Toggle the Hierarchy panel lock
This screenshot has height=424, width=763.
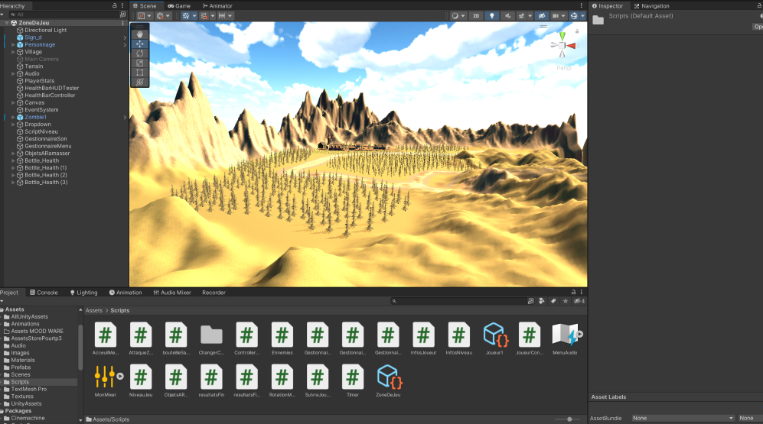pyautogui.click(x=115, y=6)
